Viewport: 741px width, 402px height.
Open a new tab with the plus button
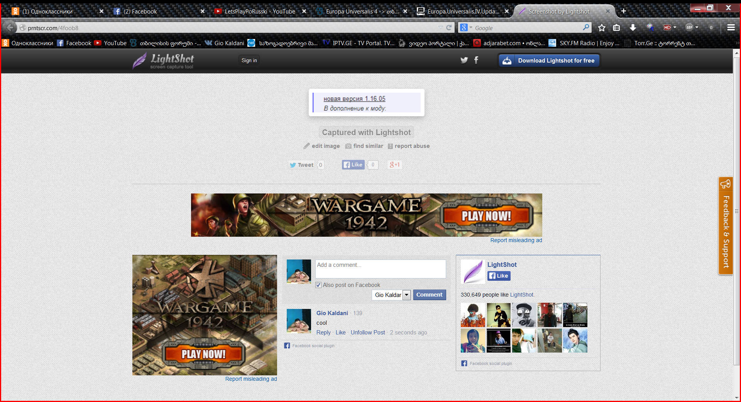pyautogui.click(x=624, y=11)
